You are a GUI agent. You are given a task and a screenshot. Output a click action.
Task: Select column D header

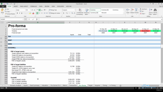(x=38, y=22)
